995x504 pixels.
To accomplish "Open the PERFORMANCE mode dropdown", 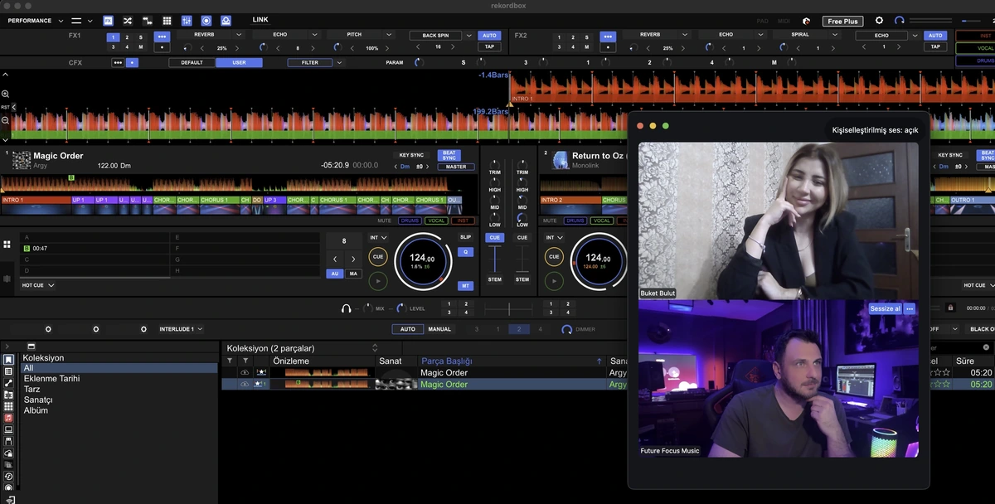I will click(x=34, y=21).
